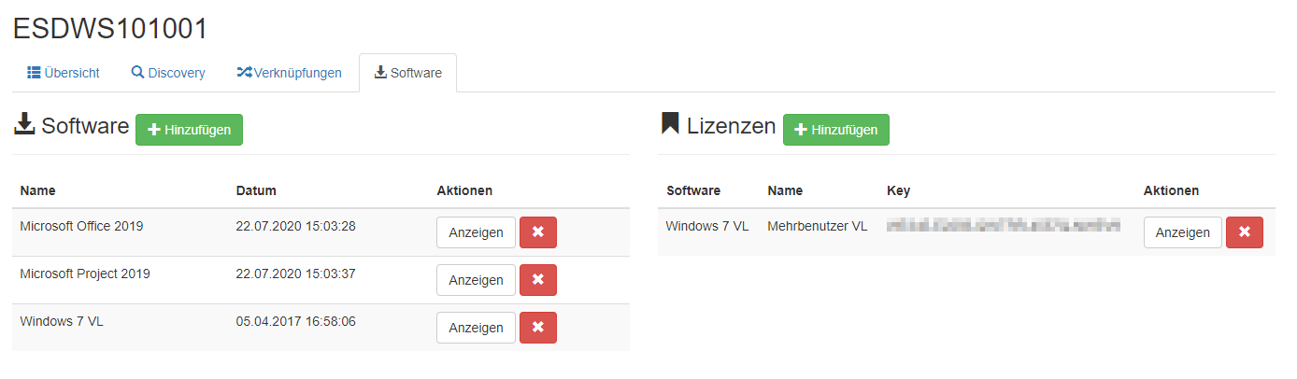Click the blurred license key text
Screen dimensions: 1297x379
tap(1003, 226)
